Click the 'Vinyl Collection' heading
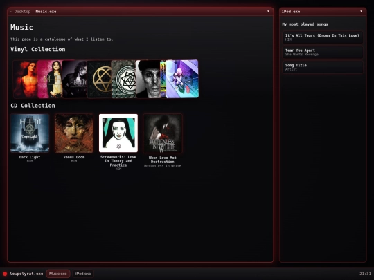The width and height of the screenshot is (374, 280). 38,49
